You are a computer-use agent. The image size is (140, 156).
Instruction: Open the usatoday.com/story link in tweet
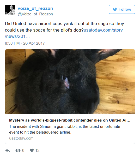[103, 30]
